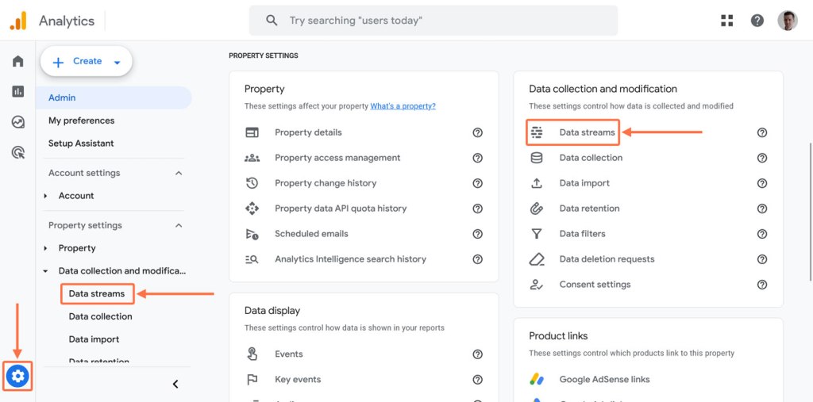The image size is (813, 402).
Task: Click help icon beside Analytics Intelligence search history
Action: [477, 259]
